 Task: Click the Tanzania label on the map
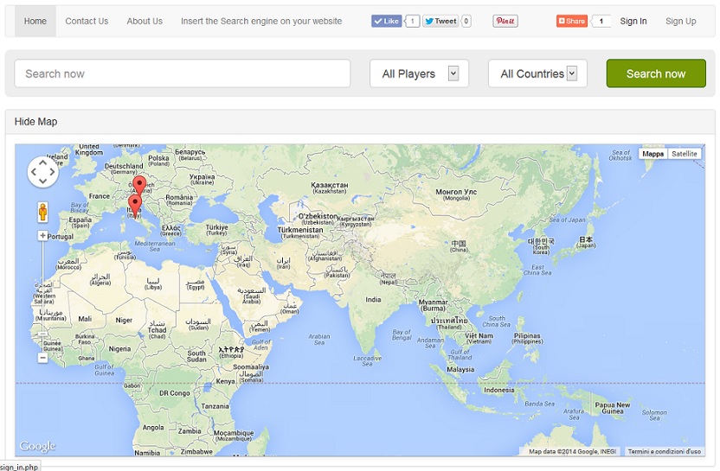(x=215, y=406)
